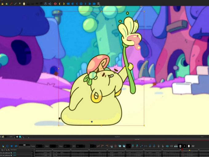Click the triple right chevron icon

tap(94, 4)
